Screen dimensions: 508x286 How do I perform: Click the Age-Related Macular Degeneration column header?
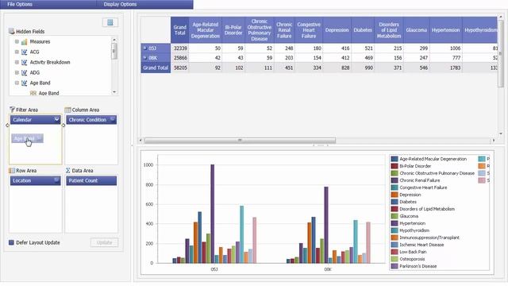(x=206, y=30)
